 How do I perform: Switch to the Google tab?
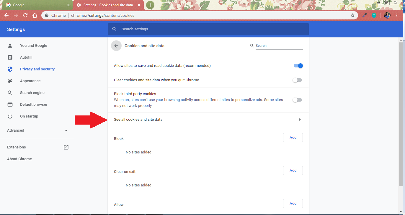click(37, 5)
